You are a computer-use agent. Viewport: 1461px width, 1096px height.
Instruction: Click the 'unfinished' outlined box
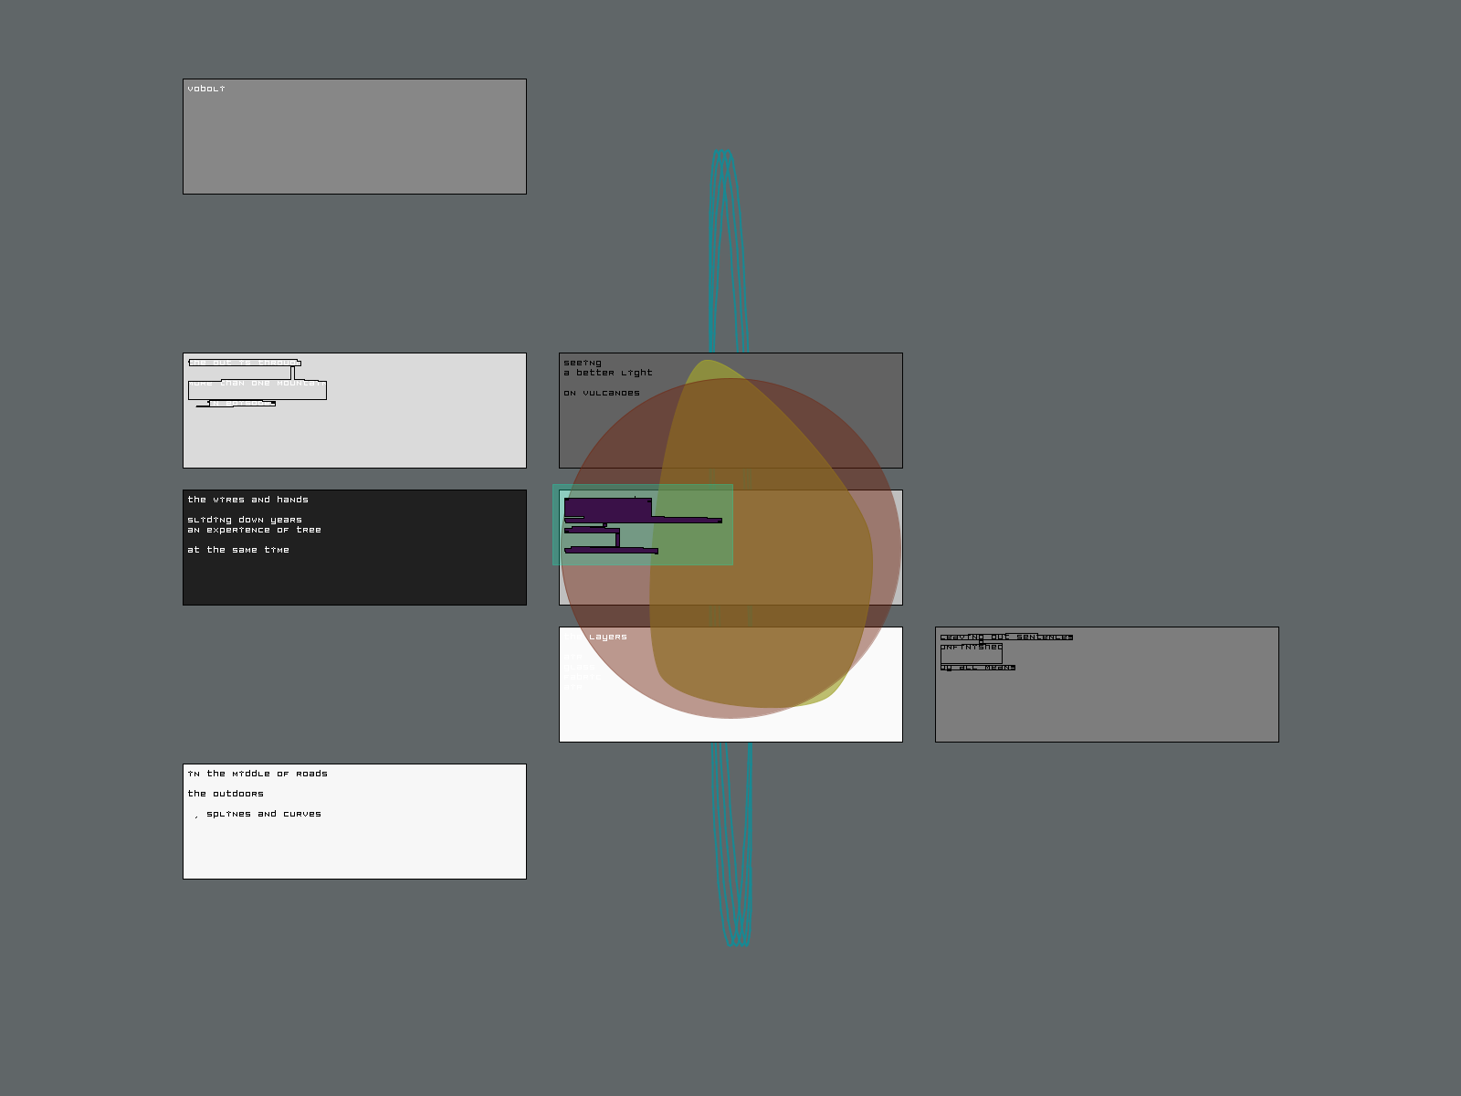tap(971, 652)
